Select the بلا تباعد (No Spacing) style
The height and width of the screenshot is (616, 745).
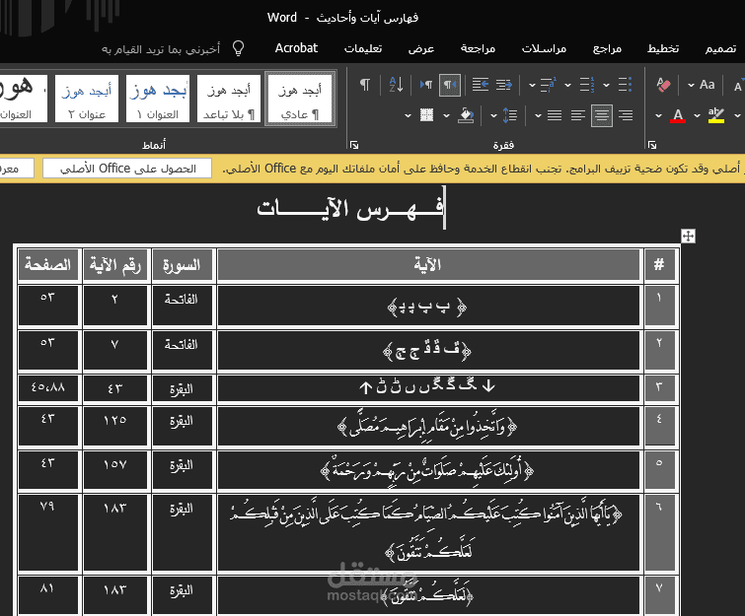229,99
